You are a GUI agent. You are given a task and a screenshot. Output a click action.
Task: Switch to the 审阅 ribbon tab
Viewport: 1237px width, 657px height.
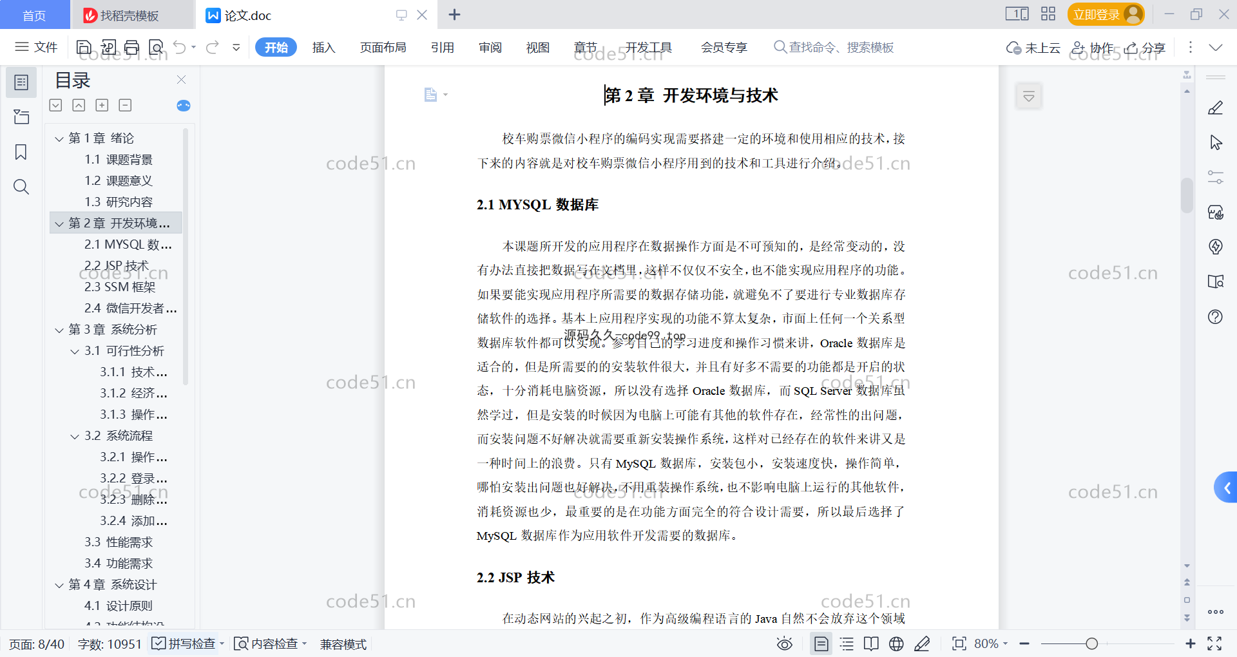(490, 47)
